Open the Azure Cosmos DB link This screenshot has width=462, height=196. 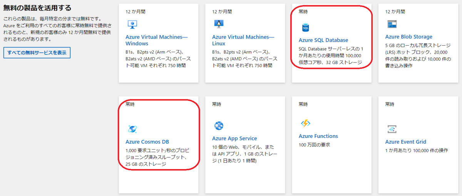(x=147, y=142)
